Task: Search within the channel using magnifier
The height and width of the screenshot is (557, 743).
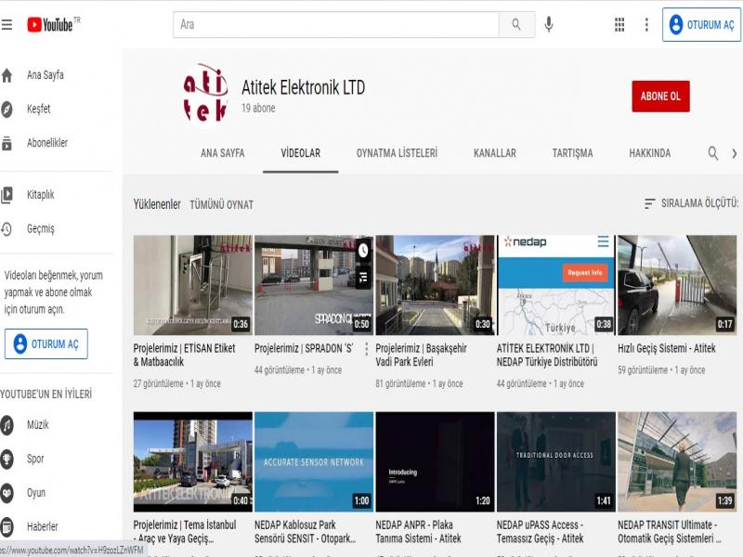Action: 713,153
